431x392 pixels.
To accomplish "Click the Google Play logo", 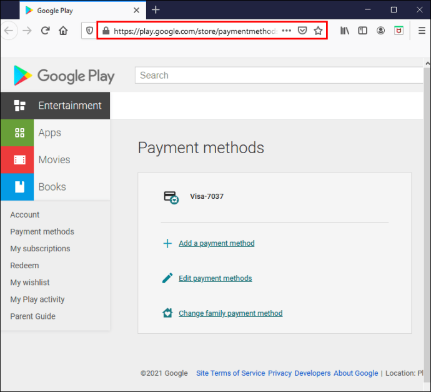I will click(x=64, y=76).
